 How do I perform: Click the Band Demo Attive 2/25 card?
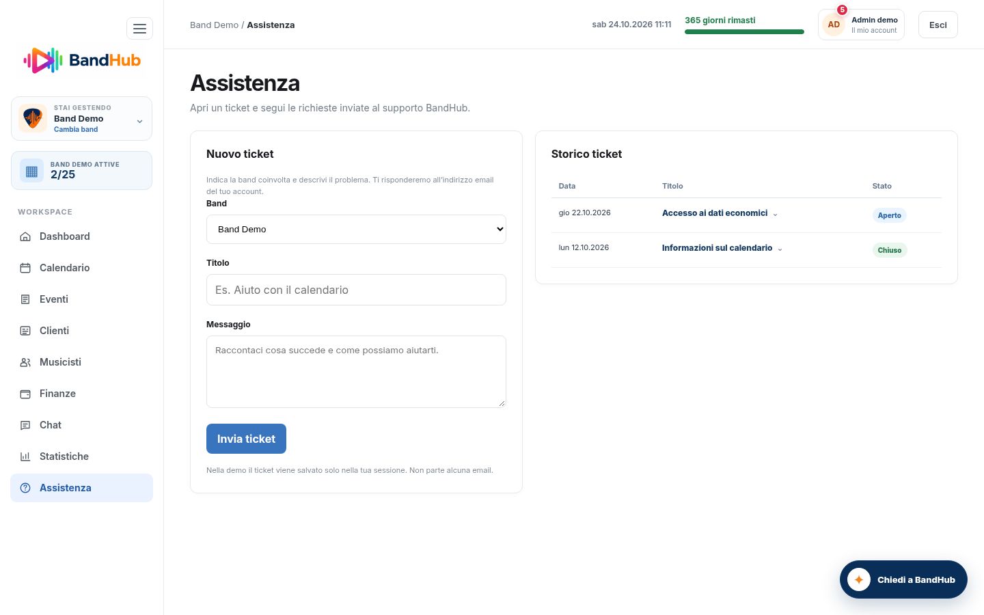(81, 171)
